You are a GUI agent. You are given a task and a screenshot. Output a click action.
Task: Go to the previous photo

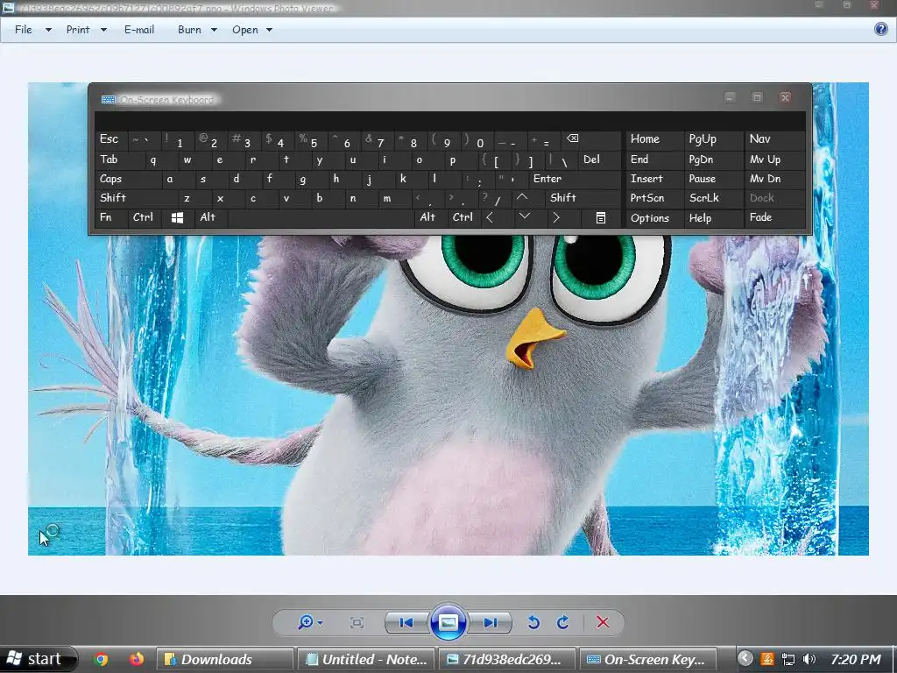point(406,622)
